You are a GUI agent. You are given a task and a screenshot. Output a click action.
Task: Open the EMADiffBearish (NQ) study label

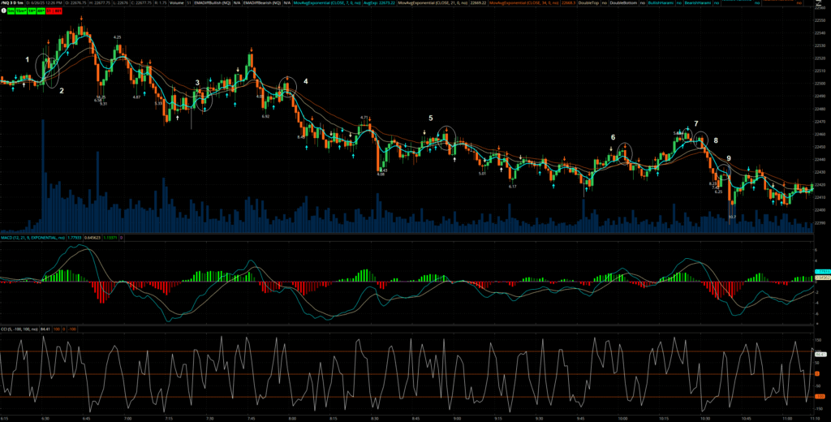pos(262,2)
